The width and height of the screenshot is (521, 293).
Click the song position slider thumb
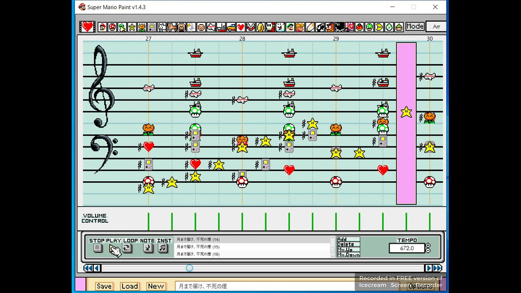click(189, 267)
